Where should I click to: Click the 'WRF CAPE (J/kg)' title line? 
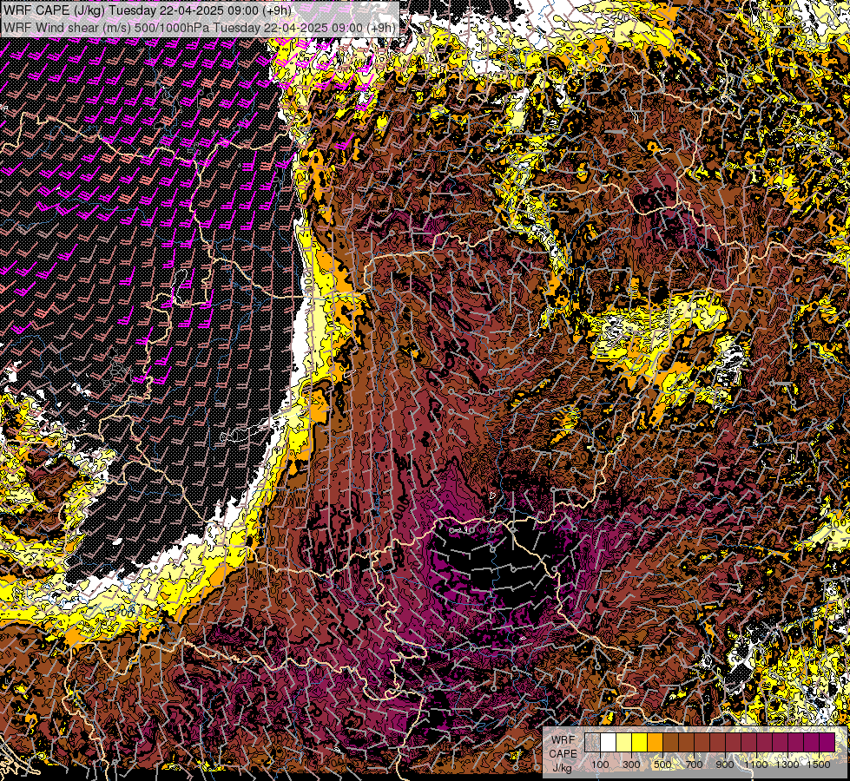148,10
